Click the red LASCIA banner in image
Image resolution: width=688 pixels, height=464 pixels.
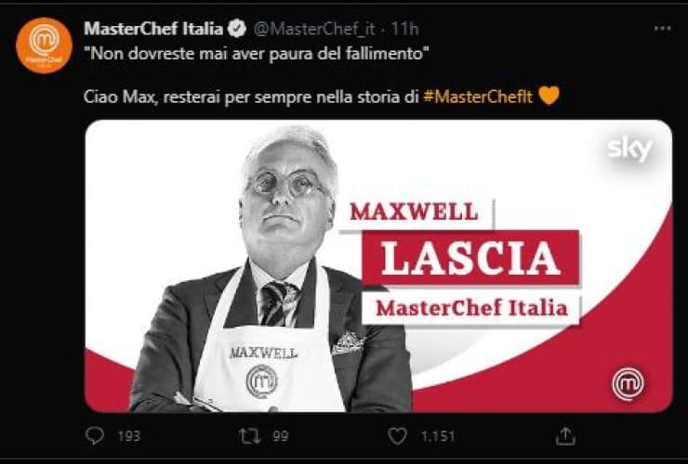pos(470,258)
